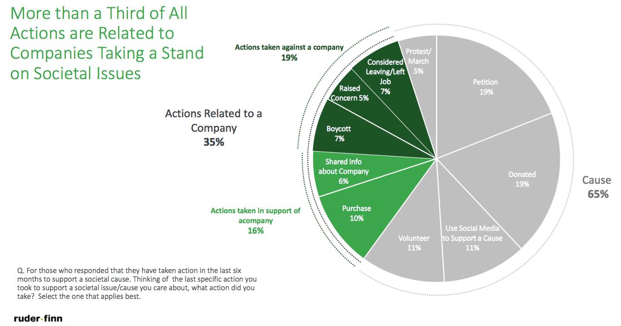The width and height of the screenshot is (621, 326).
Task: Click the green '16%' value
Action: [x=256, y=230]
